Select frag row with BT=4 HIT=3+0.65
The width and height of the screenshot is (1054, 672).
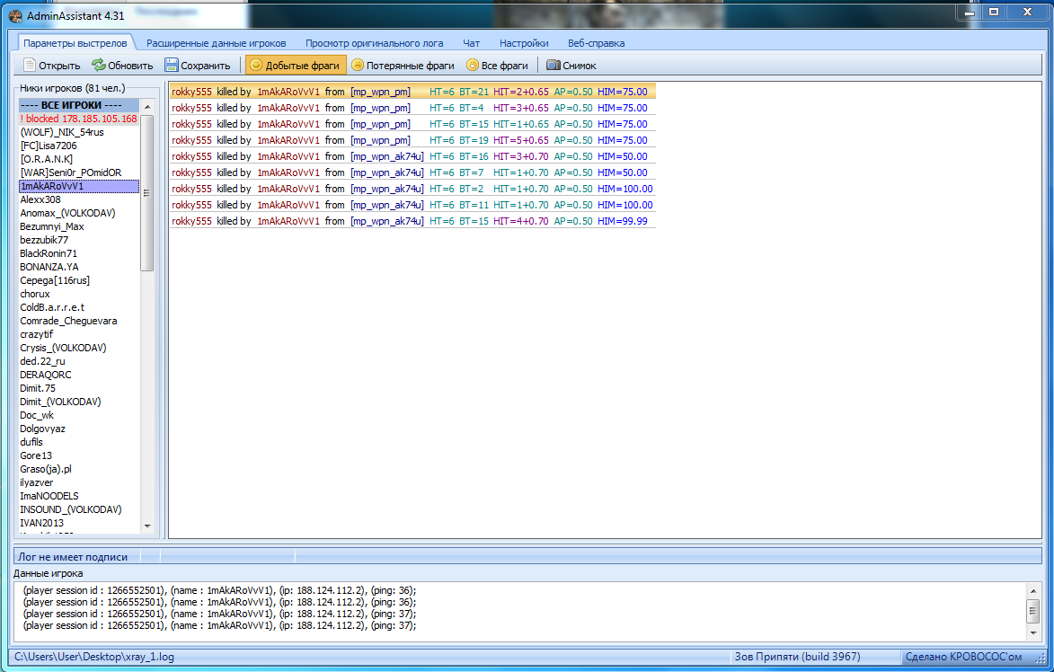pos(412,108)
